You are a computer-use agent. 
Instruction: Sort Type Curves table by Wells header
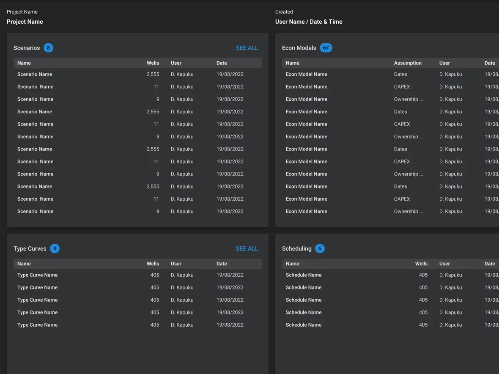click(x=153, y=264)
